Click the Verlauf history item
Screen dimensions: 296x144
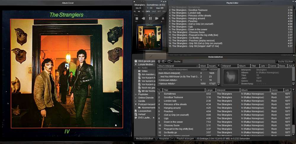point(141,114)
